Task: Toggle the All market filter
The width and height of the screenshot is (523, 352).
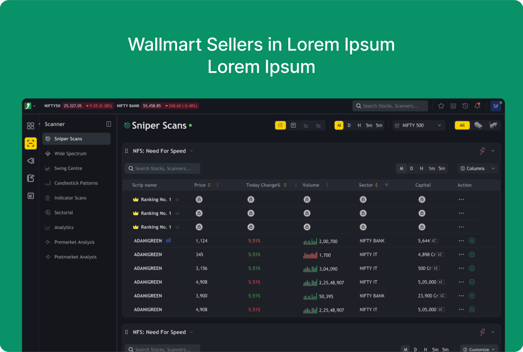Action: (462, 125)
